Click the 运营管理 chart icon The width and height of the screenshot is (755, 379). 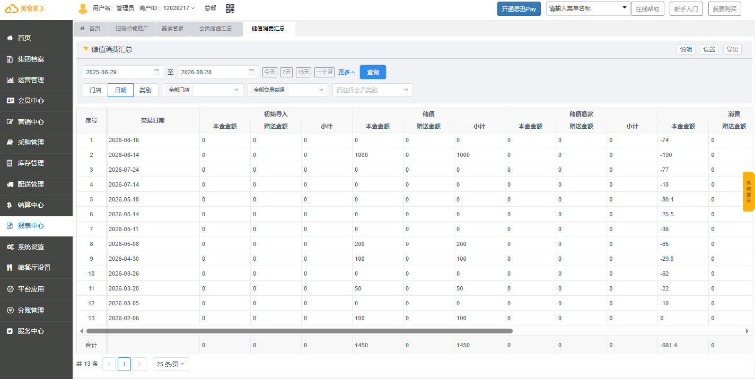[10, 80]
